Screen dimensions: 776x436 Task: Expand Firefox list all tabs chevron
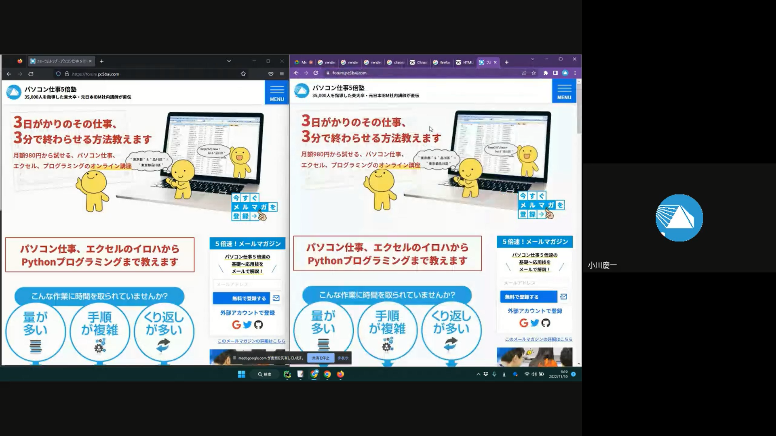pyautogui.click(x=229, y=61)
